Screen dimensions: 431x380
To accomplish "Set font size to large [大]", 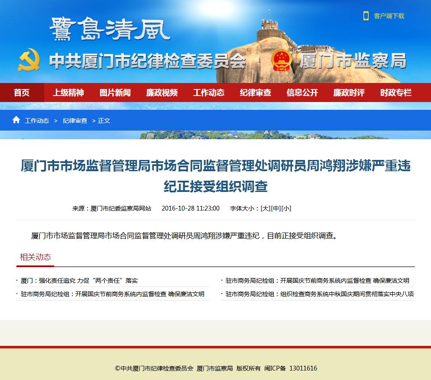I will [x=265, y=208].
